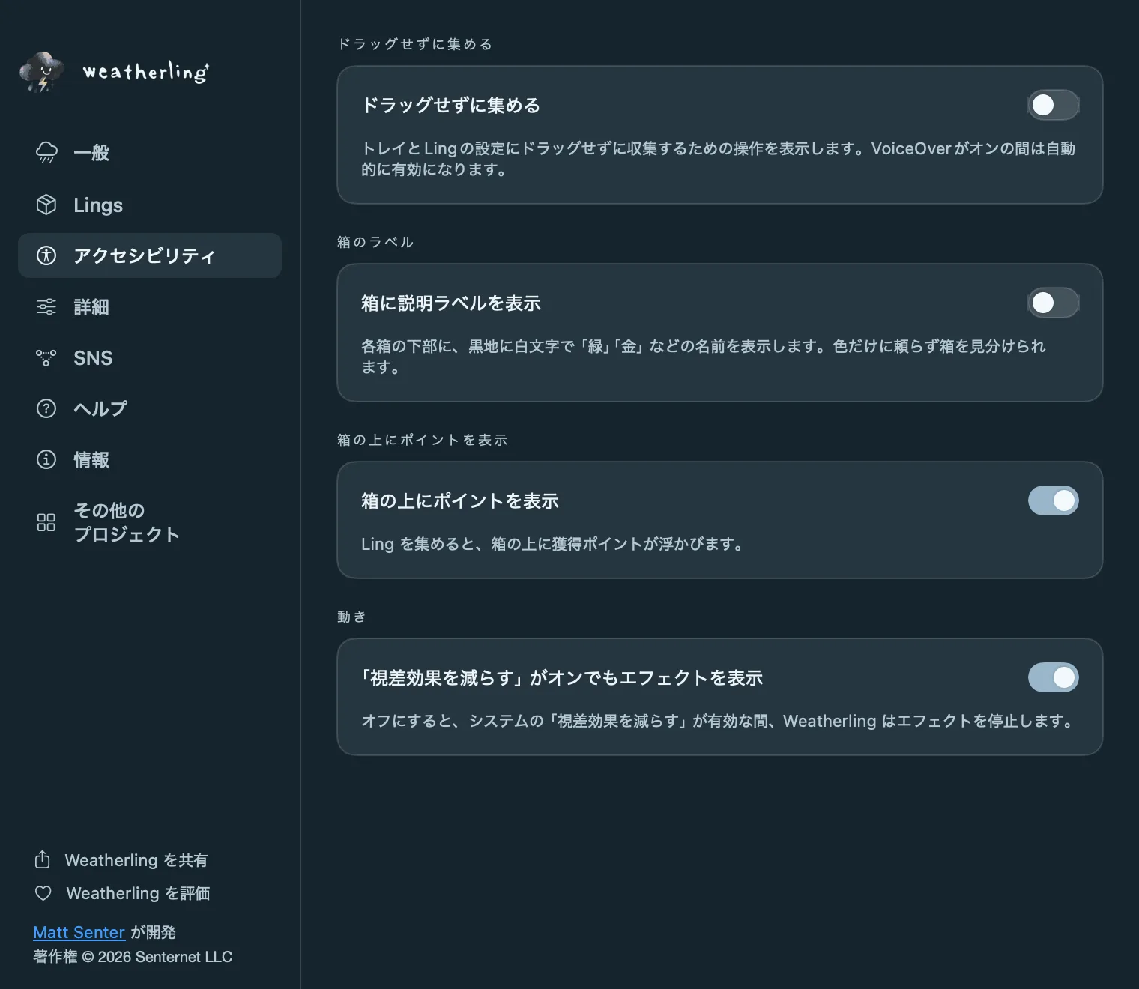The height and width of the screenshot is (989, 1139).
Task: Click the 箱に説明ラベルを表示 card title
Action: click(450, 303)
